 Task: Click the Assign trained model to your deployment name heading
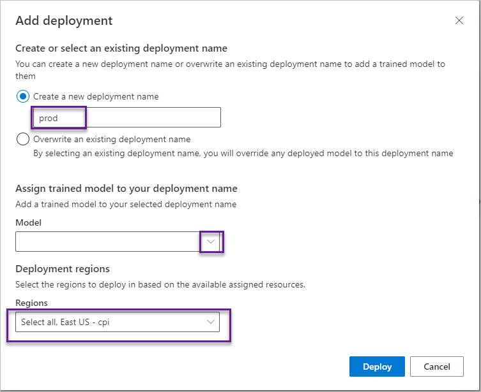[x=126, y=189]
